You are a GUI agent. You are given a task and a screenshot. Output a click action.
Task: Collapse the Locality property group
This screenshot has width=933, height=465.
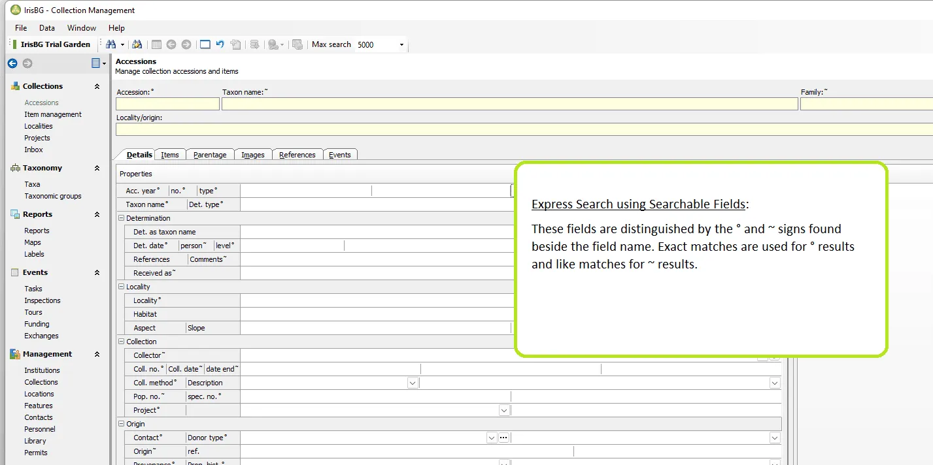coord(121,287)
